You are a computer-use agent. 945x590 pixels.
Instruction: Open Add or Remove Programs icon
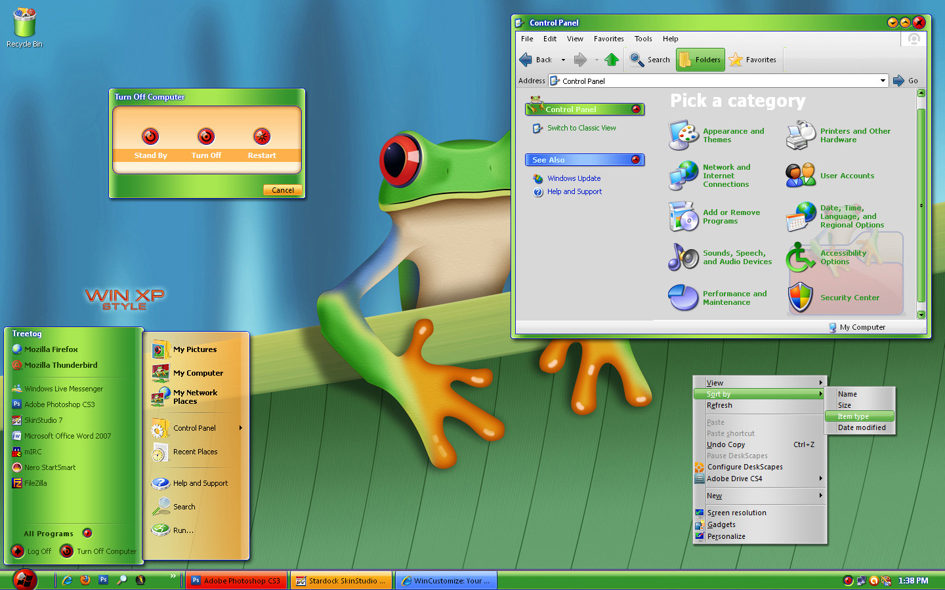coord(684,216)
